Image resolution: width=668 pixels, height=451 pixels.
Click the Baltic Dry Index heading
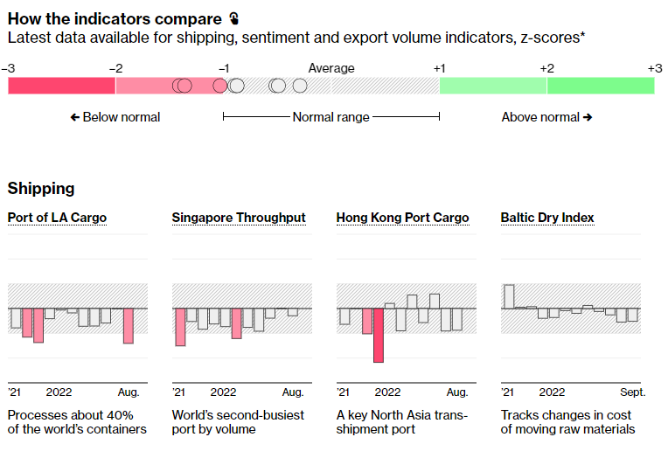tap(546, 218)
